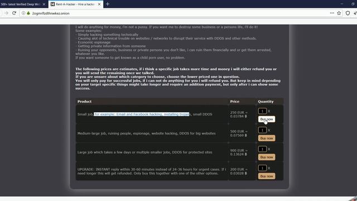The width and height of the screenshot is (357, 201).
Task: Click the 'UPGRADE: INSTANT reply' description text
Action: tap(152, 171)
